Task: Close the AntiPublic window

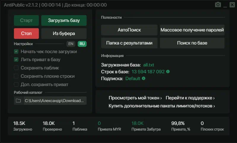Action: (232, 5)
